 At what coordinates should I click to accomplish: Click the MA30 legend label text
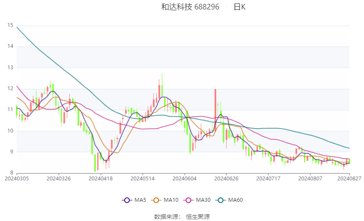click(x=203, y=200)
